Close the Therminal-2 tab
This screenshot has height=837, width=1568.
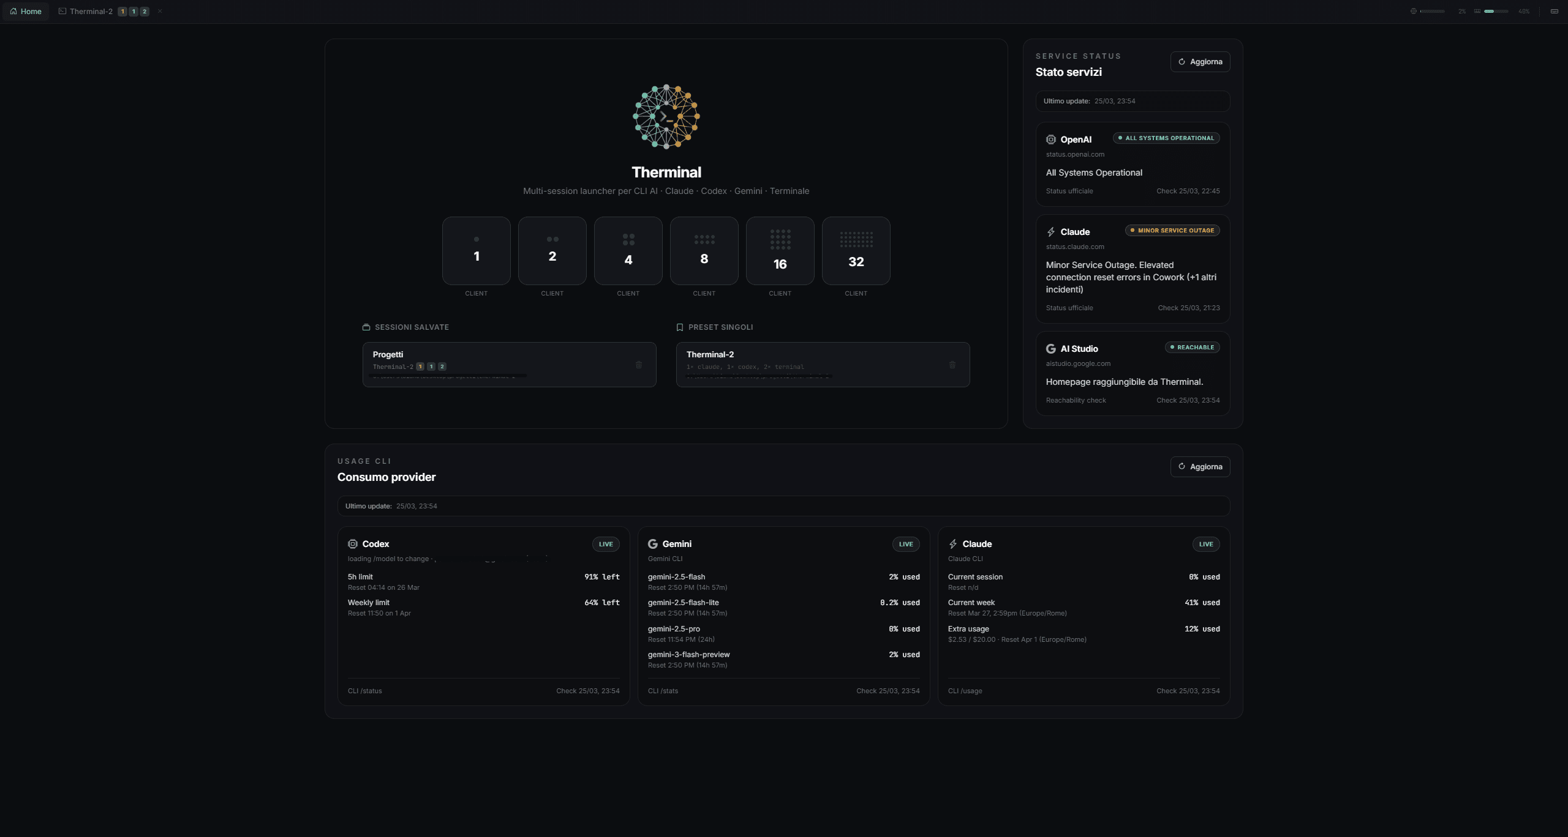(x=160, y=11)
